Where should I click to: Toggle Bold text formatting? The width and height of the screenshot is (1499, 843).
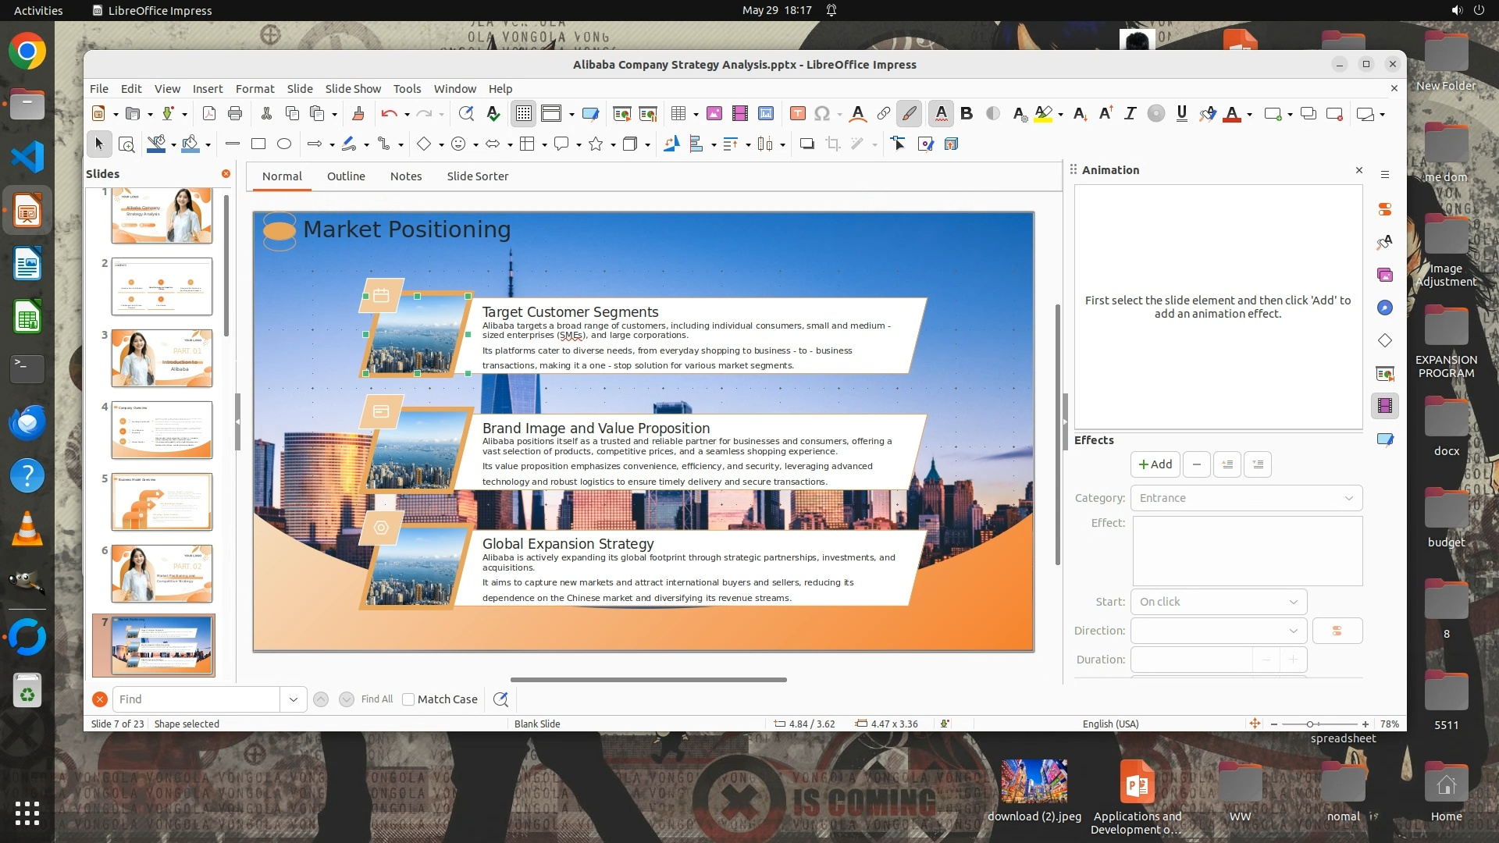click(x=967, y=114)
